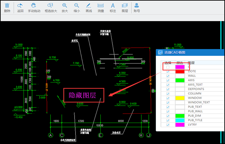Click the 迅捷CAD看图 dialog logo icon
Screen dimensions: 225x144
pyautogui.click(x=160, y=52)
